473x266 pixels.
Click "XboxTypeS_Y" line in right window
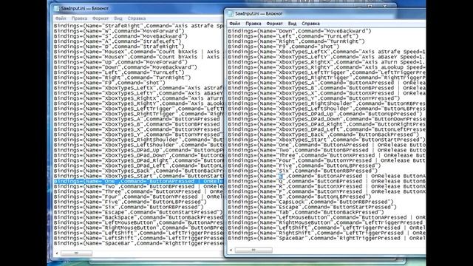[x=313, y=98]
